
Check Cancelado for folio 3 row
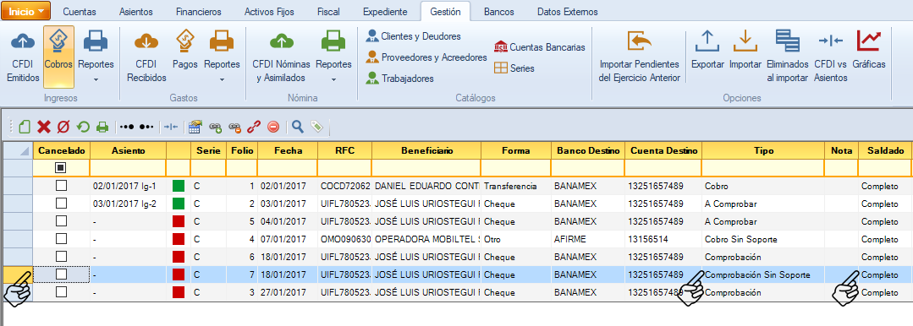[61, 292]
